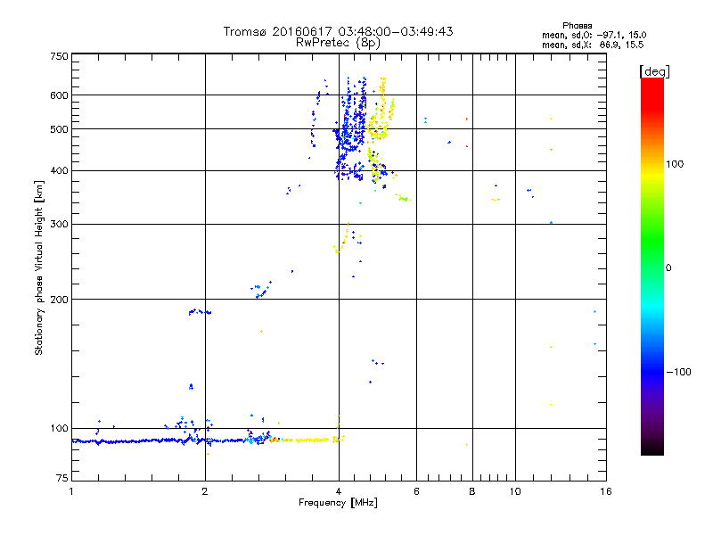Click the y-axis tick label "100"
713x535 pixels.
click(x=59, y=429)
